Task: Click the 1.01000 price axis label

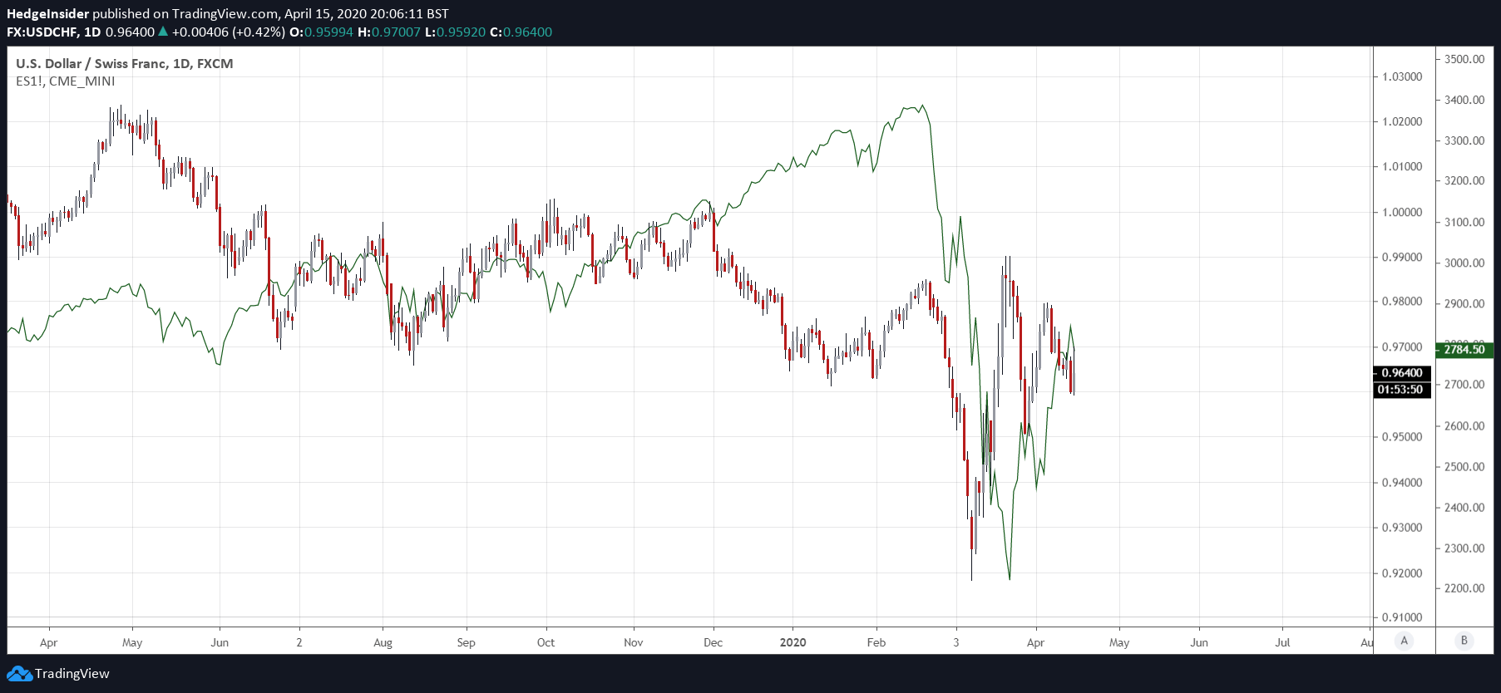Action: tap(1402, 166)
